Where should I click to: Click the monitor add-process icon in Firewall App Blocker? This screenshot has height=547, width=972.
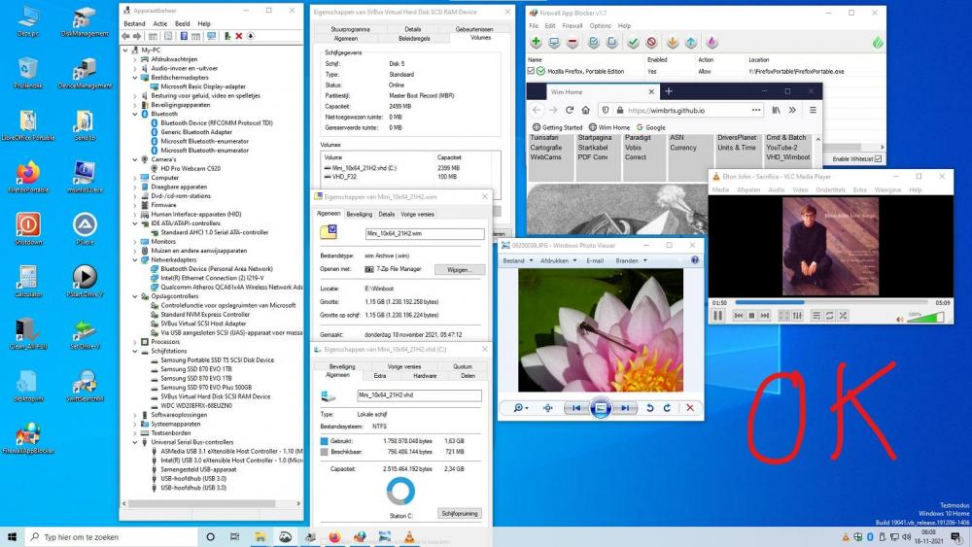point(554,42)
